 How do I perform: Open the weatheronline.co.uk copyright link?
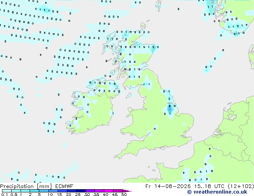click(217, 192)
